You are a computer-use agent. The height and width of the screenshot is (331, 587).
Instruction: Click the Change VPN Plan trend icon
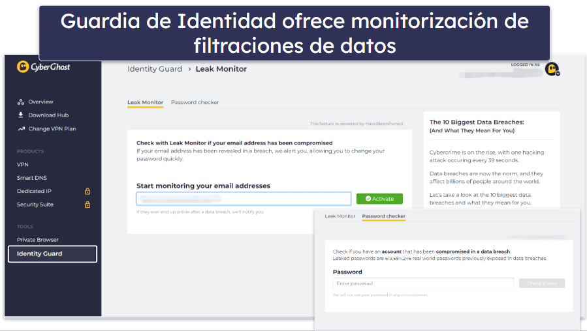click(x=21, y=129)
